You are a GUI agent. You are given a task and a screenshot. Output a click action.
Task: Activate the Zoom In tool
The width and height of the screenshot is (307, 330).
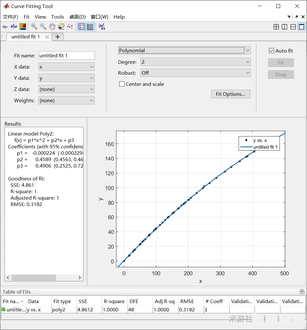(34, 27)
